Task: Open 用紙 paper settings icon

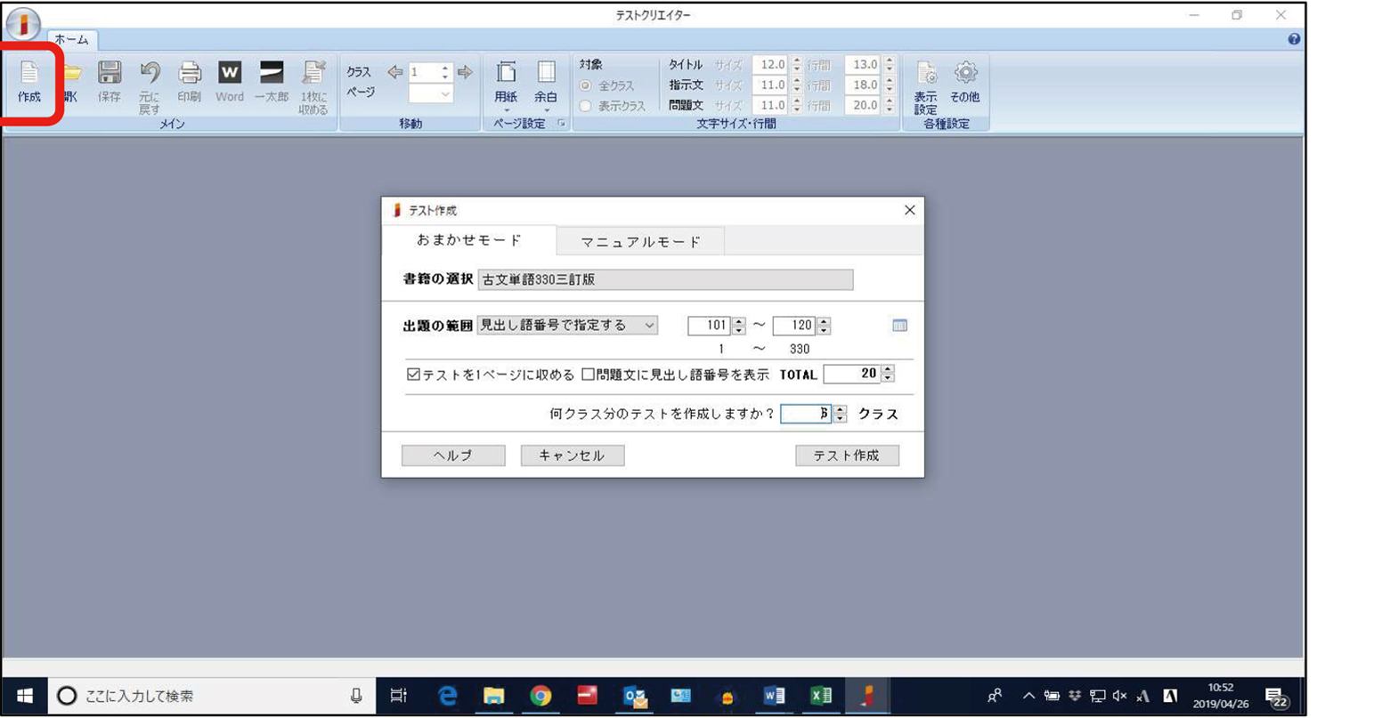Action: 506,83
